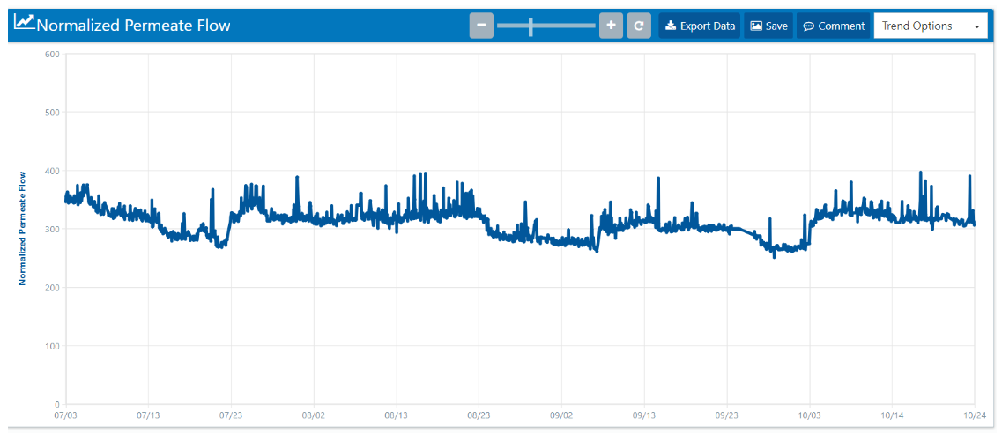Save the trend chart as an image
1002x448 pixels.
[768, 26]
